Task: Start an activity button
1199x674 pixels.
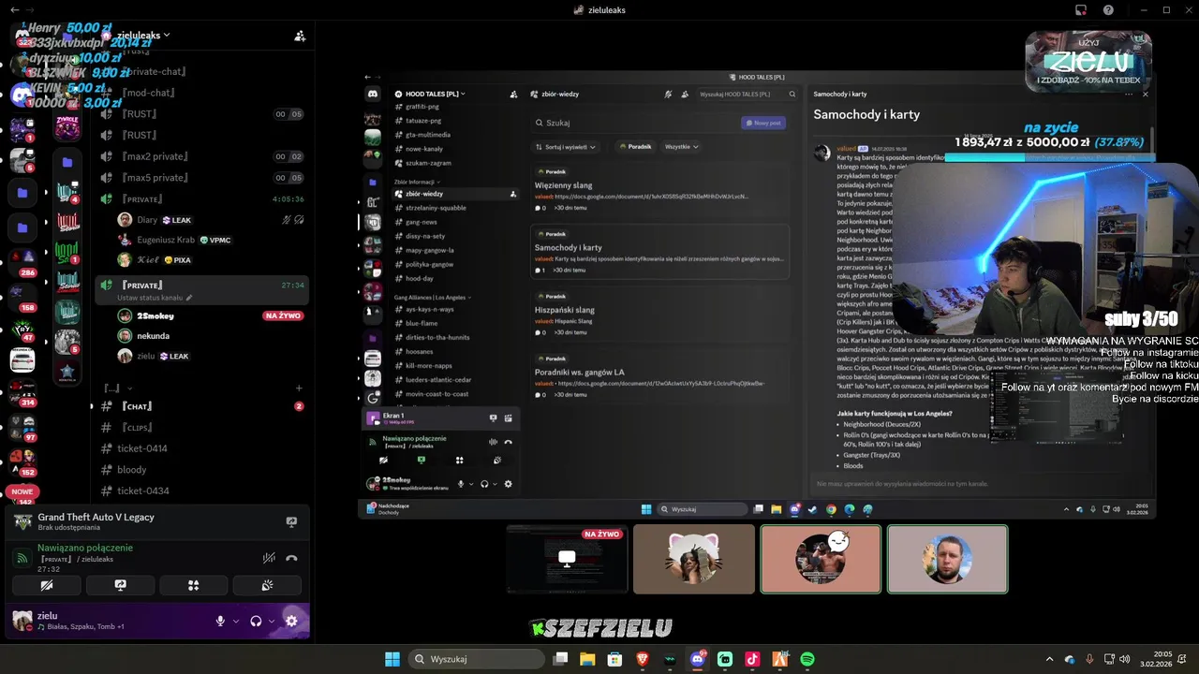Action: pyautogui.click(x=193, y=585)
